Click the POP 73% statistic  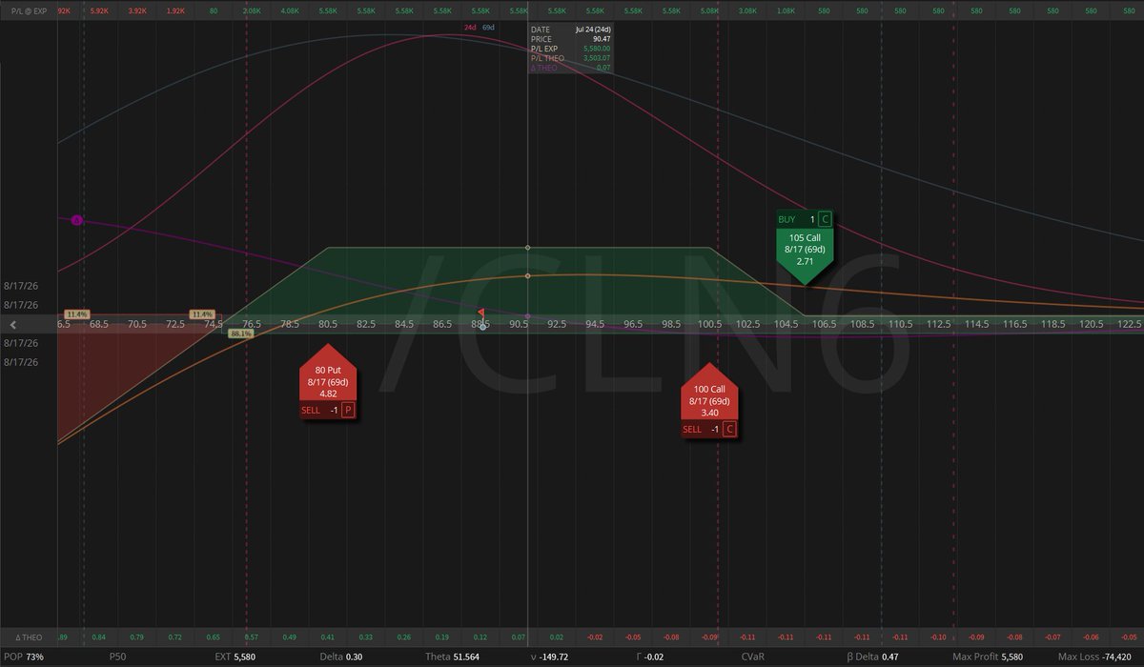[25, 657]
